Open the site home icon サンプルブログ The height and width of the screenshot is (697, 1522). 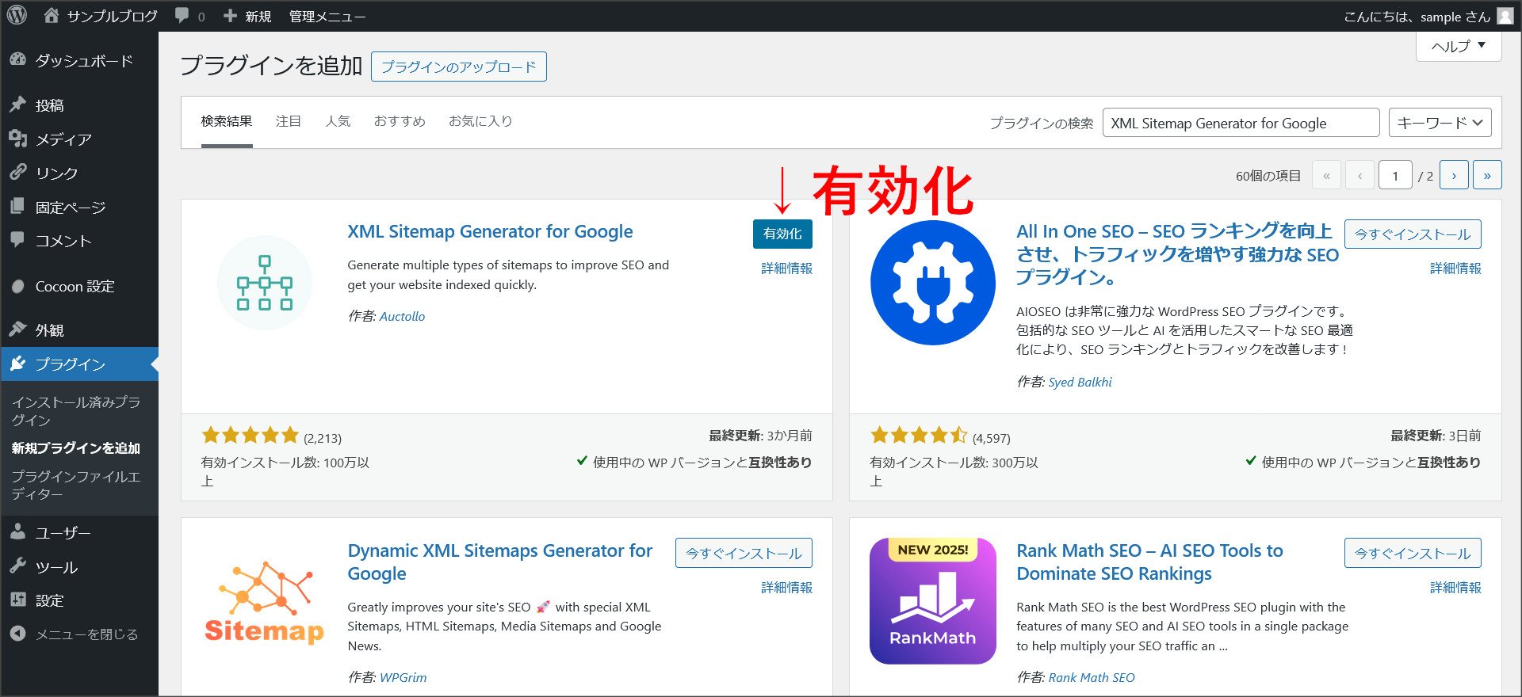(51, 15)
